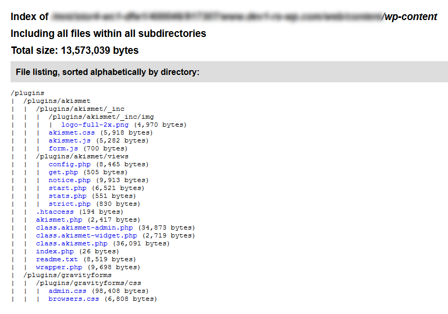Viewport: 448px width, 314px height.
Task: Click the akismet.js link
Action: pyautogui.click(x=70, y=141)
